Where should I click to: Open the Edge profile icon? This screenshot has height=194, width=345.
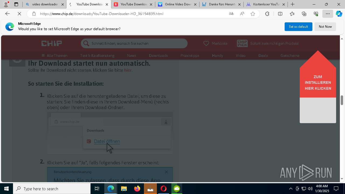click(x=6, y=4)
